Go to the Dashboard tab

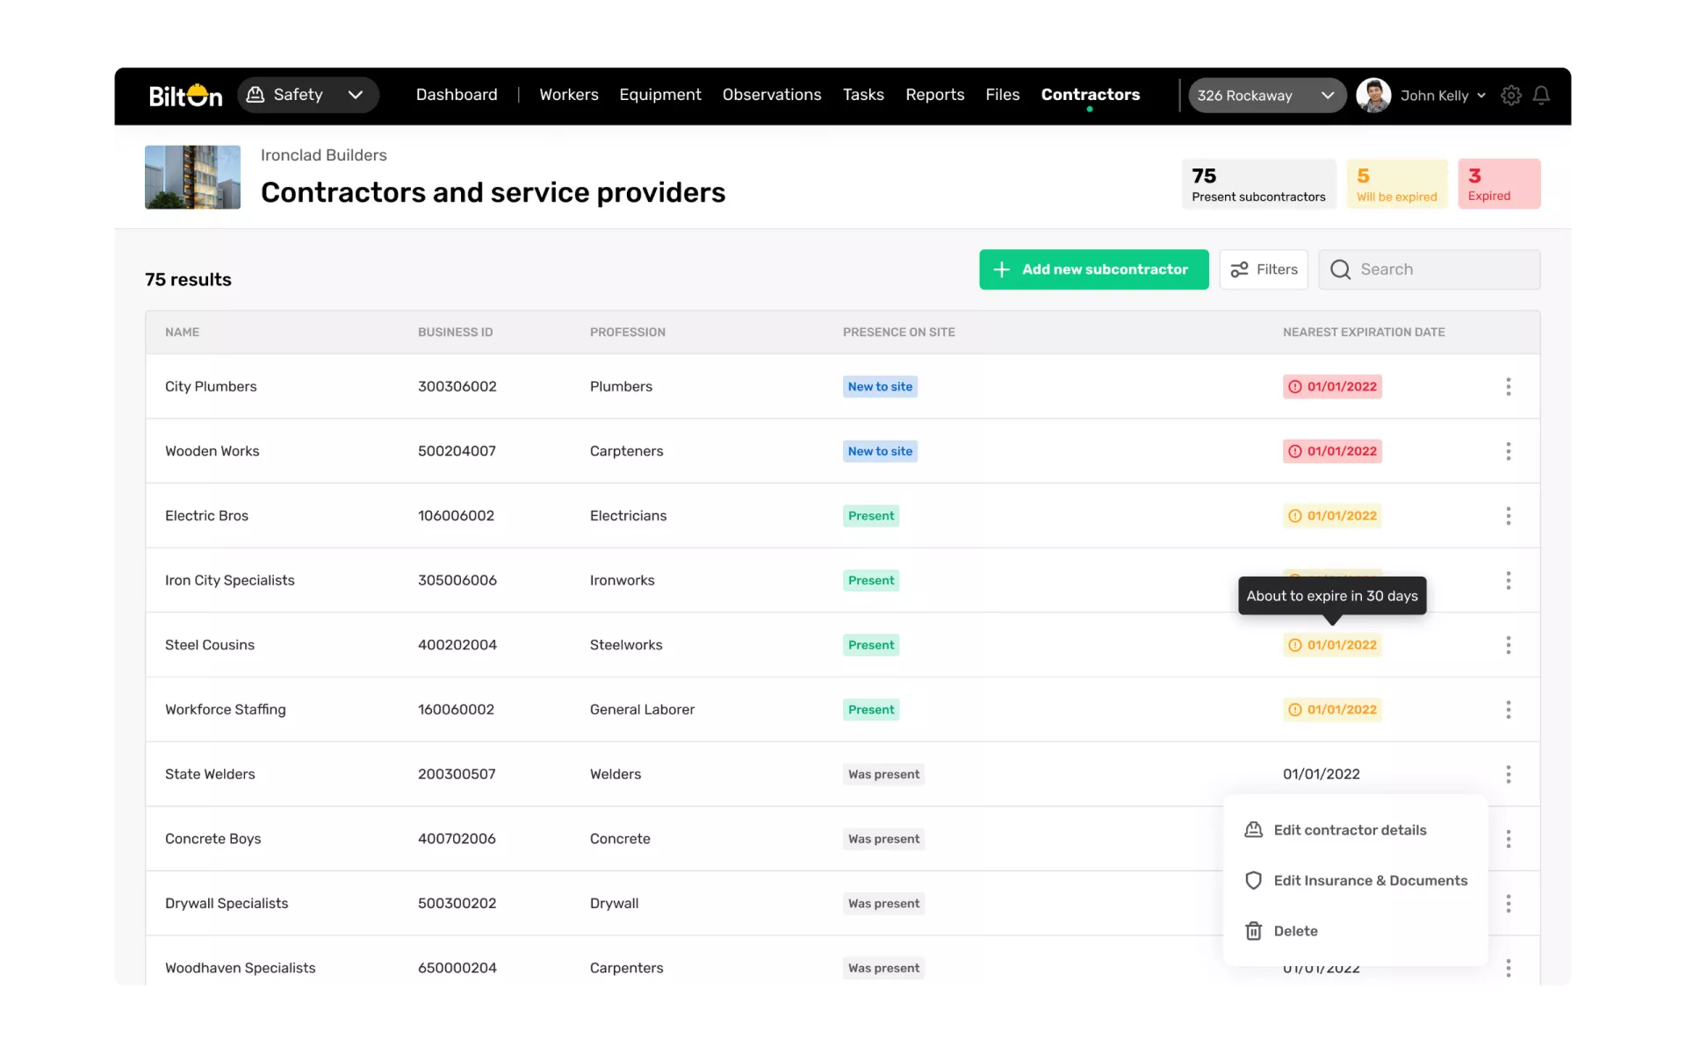[x=457, y=95]
